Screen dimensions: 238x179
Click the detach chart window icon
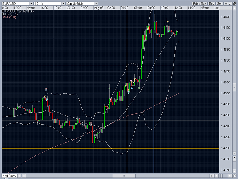(235, 3)
